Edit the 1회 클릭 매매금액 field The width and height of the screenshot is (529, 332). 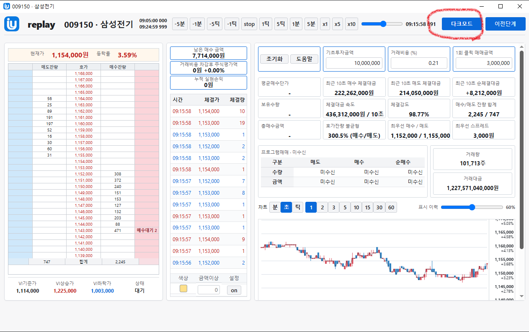point(484,63)
